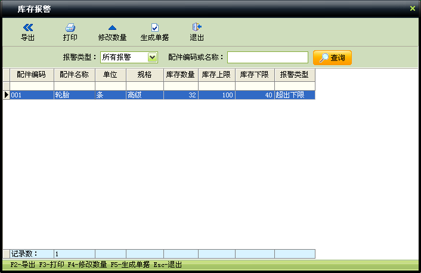Click the 报警类型 column header
This screenshot has height=273, width=421.
coord(295,75)
